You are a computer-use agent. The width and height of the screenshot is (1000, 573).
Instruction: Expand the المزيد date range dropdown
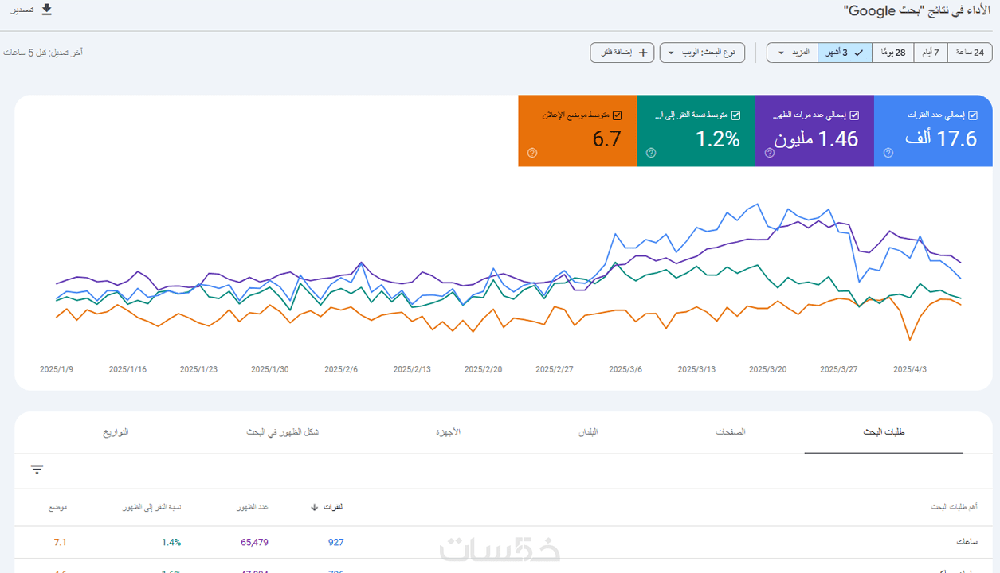click(x=792, y=53)
